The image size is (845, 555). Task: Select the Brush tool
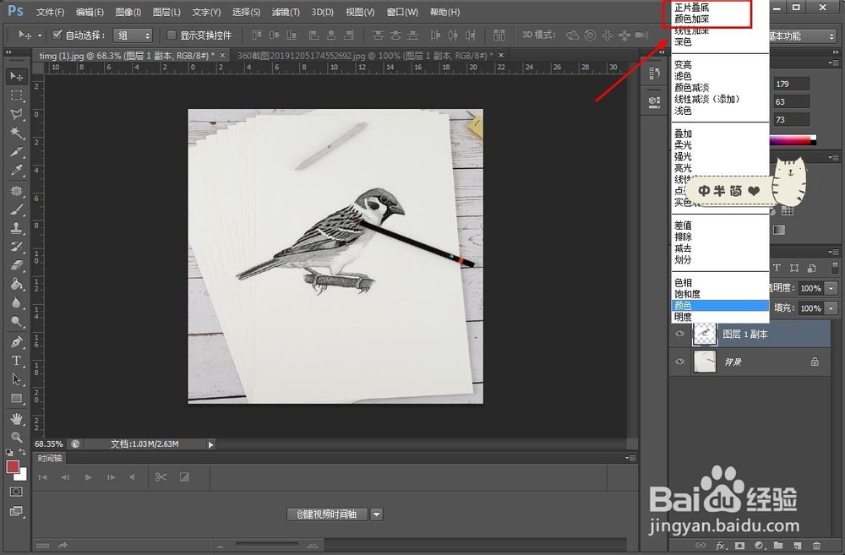(x=16, y=209)
